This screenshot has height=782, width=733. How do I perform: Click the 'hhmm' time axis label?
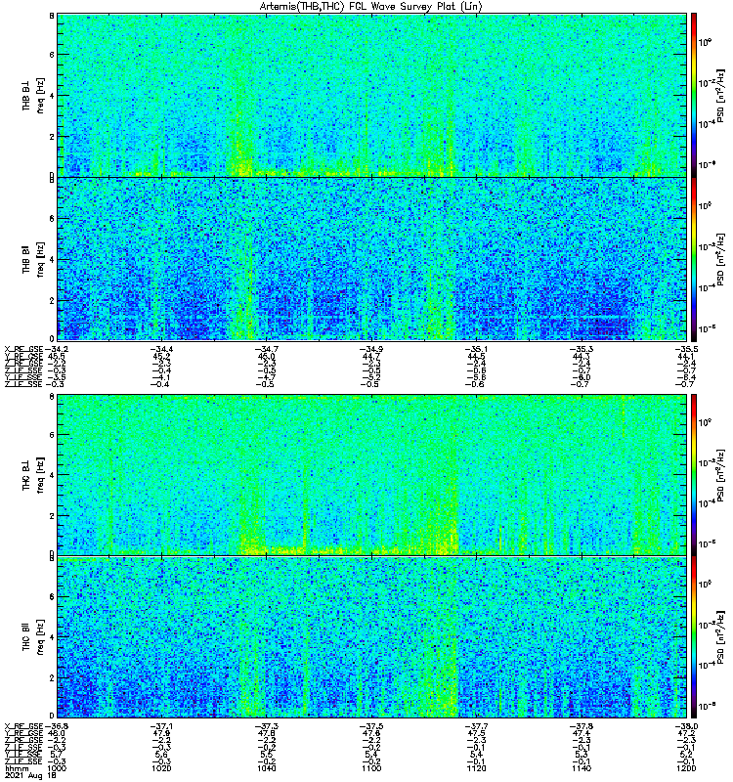[17, 768]
